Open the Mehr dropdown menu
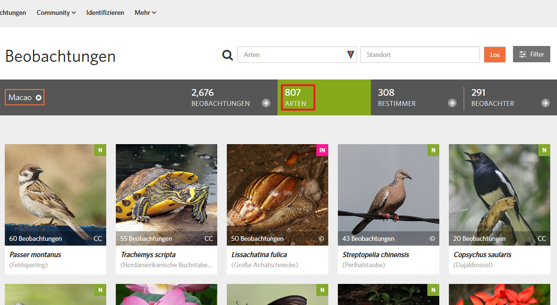The width and height of the screenshot is (557, 305). coord(145,12)
